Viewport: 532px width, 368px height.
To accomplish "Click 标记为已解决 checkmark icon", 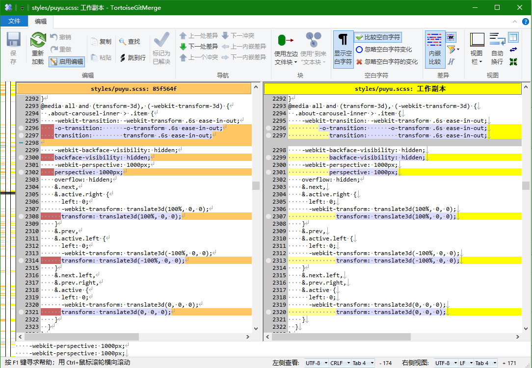I will click(161, 40).
